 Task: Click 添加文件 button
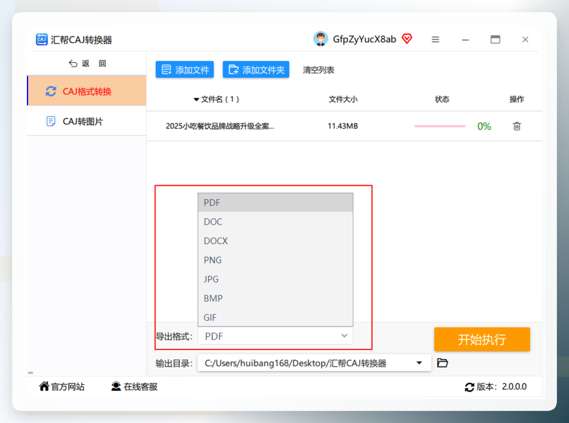pyautogui.click(x=185, y=70)
